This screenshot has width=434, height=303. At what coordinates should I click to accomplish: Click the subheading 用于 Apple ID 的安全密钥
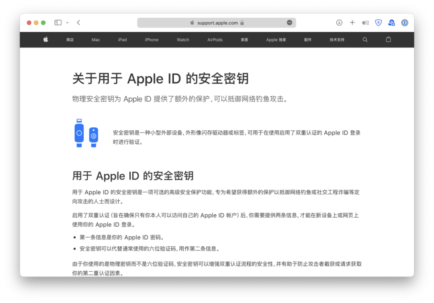coord(133,176)
